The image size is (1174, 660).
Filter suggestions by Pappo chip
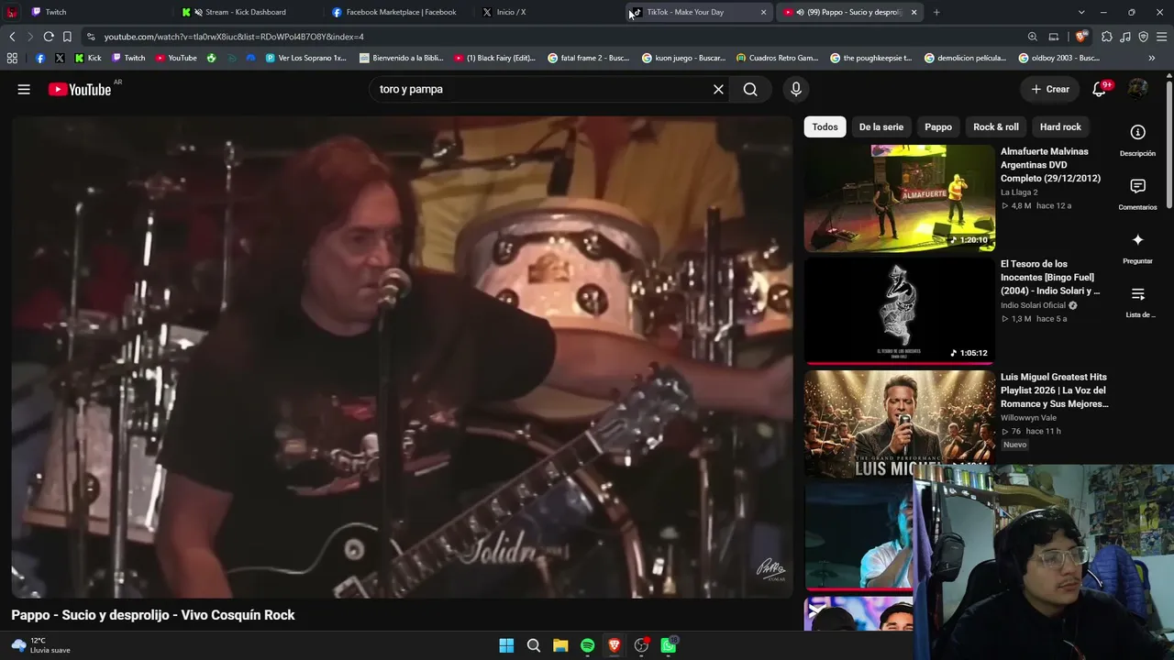click(x=938, y=126)
